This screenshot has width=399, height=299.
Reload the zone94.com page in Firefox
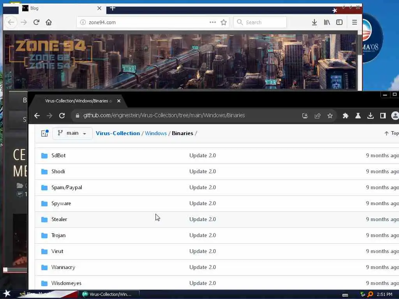pyautogui.click(x=36, y=22)
